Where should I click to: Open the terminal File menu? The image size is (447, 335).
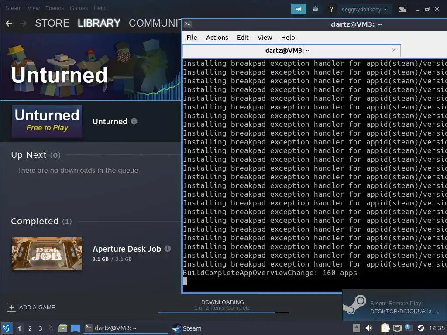tap(192, 38)
